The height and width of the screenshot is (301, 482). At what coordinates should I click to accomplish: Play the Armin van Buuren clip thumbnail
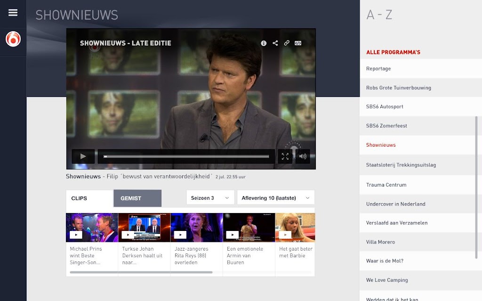pyautogui.click(x=249, y=228)
